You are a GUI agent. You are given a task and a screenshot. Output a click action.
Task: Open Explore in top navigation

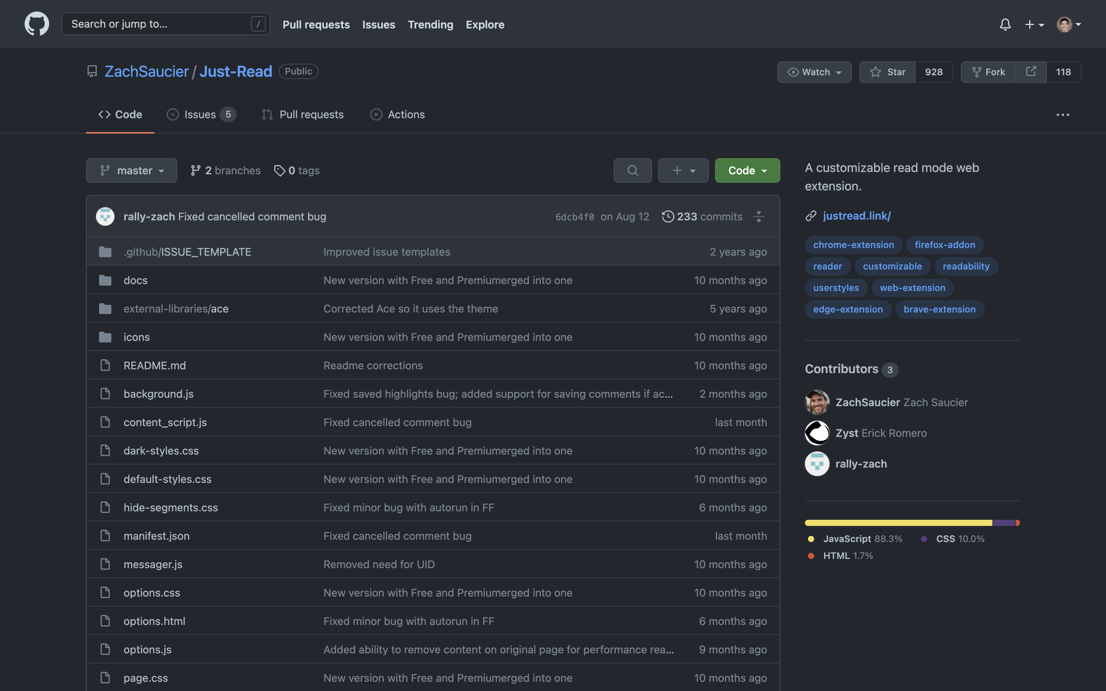point(485,24)
